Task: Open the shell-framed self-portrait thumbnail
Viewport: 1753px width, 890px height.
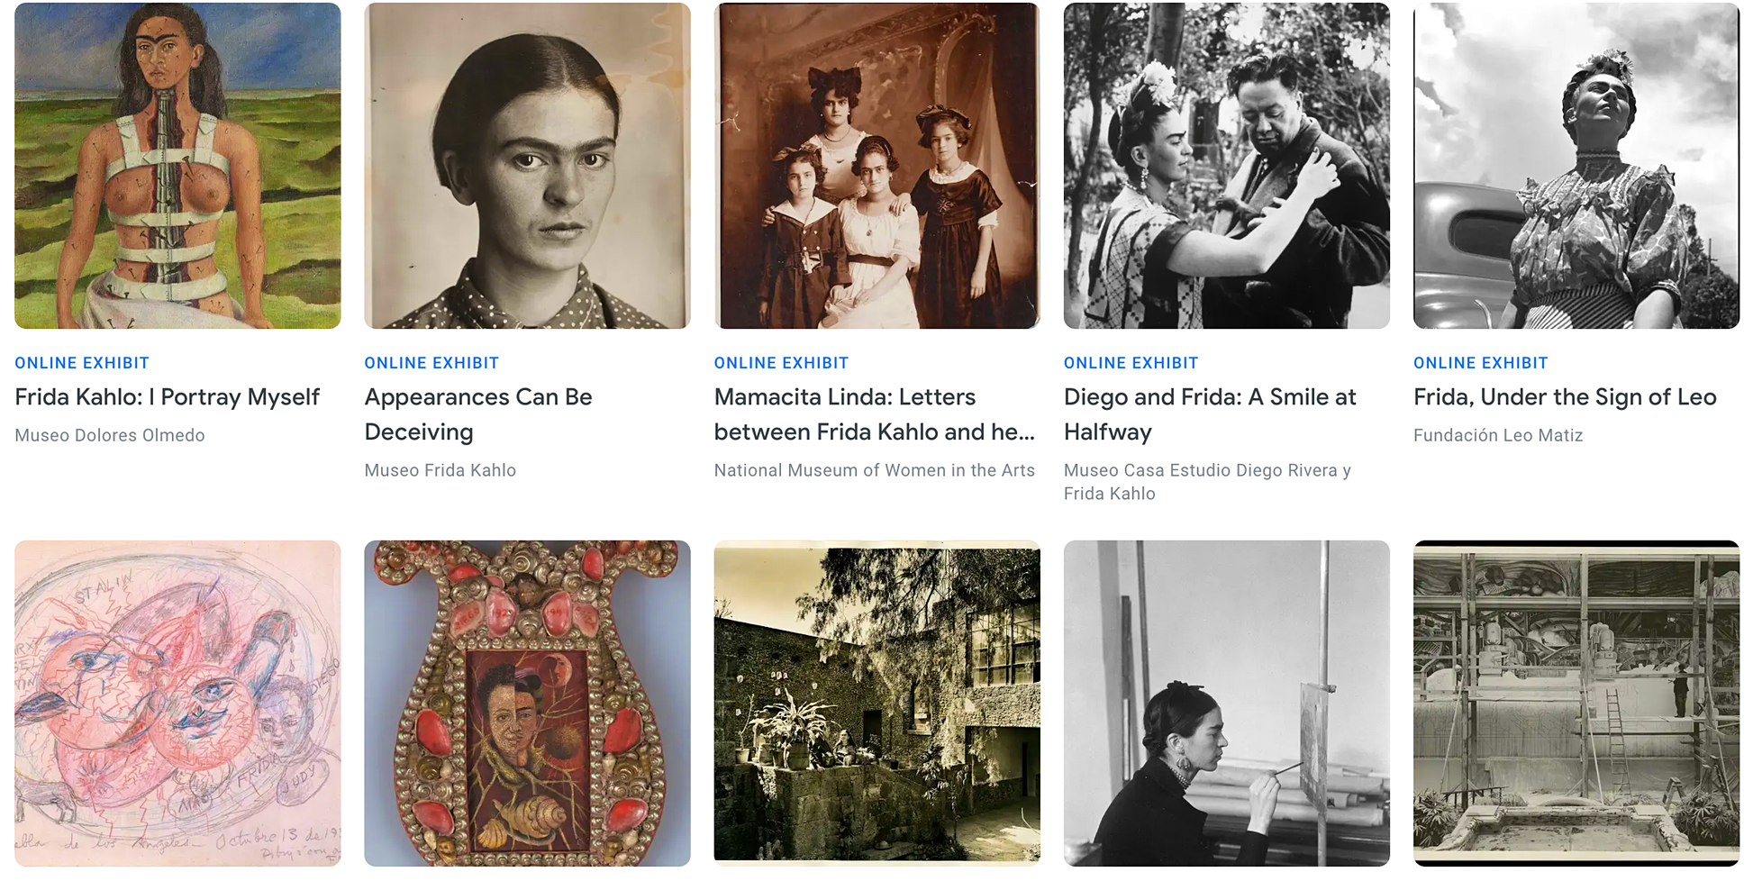Action: (527, 704)
